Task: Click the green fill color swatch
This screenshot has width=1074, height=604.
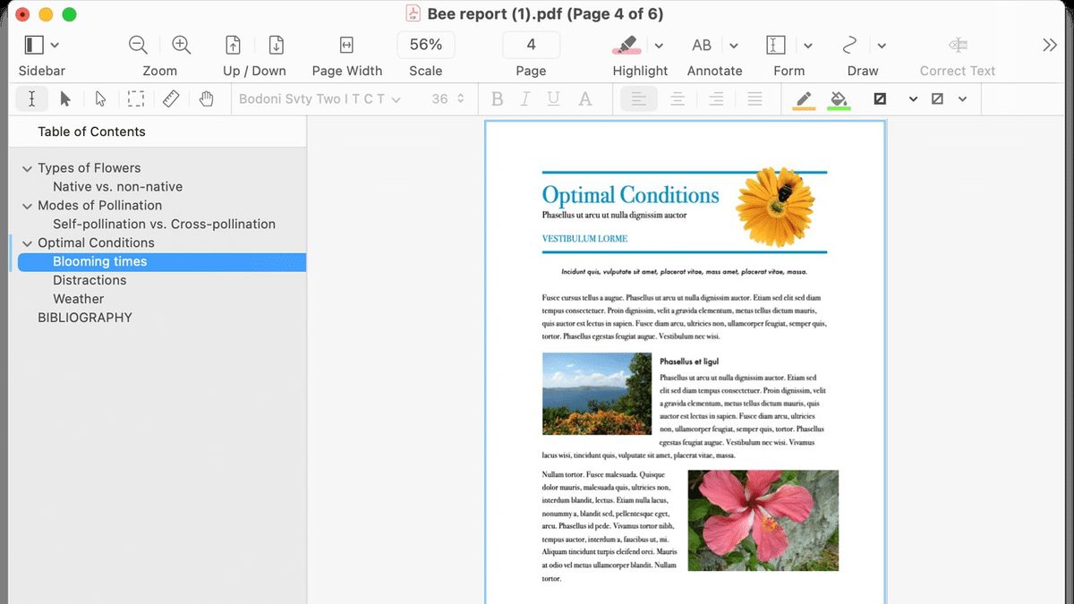Action: pyautogui.click(x=838, y=98)
